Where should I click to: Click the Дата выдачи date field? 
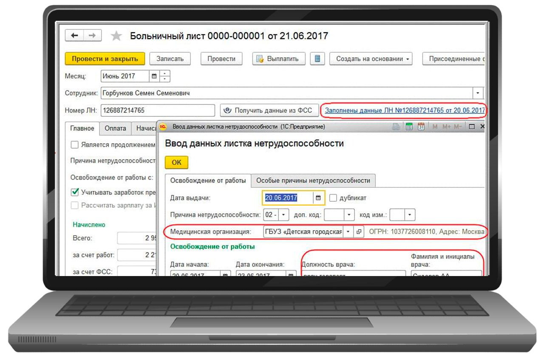coord(288,198)
